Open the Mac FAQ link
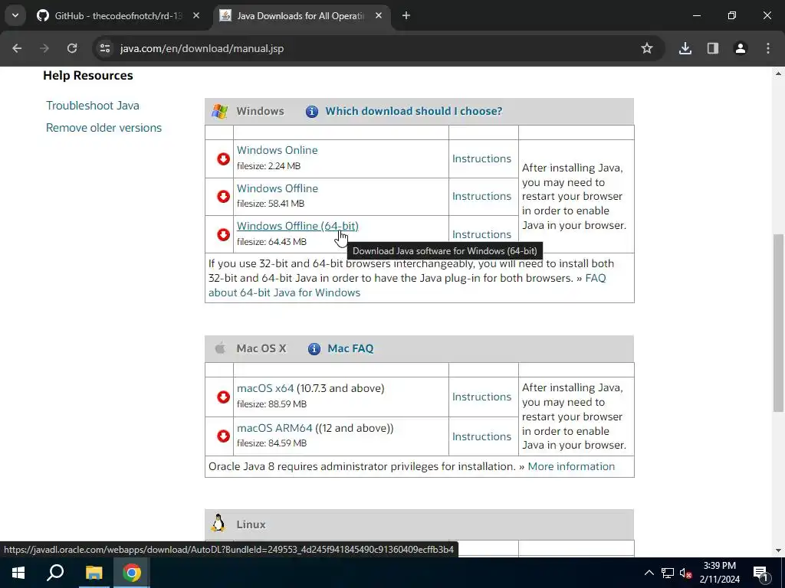The height and width of the screenshot is (588, 785). click(x=350, y=348)
